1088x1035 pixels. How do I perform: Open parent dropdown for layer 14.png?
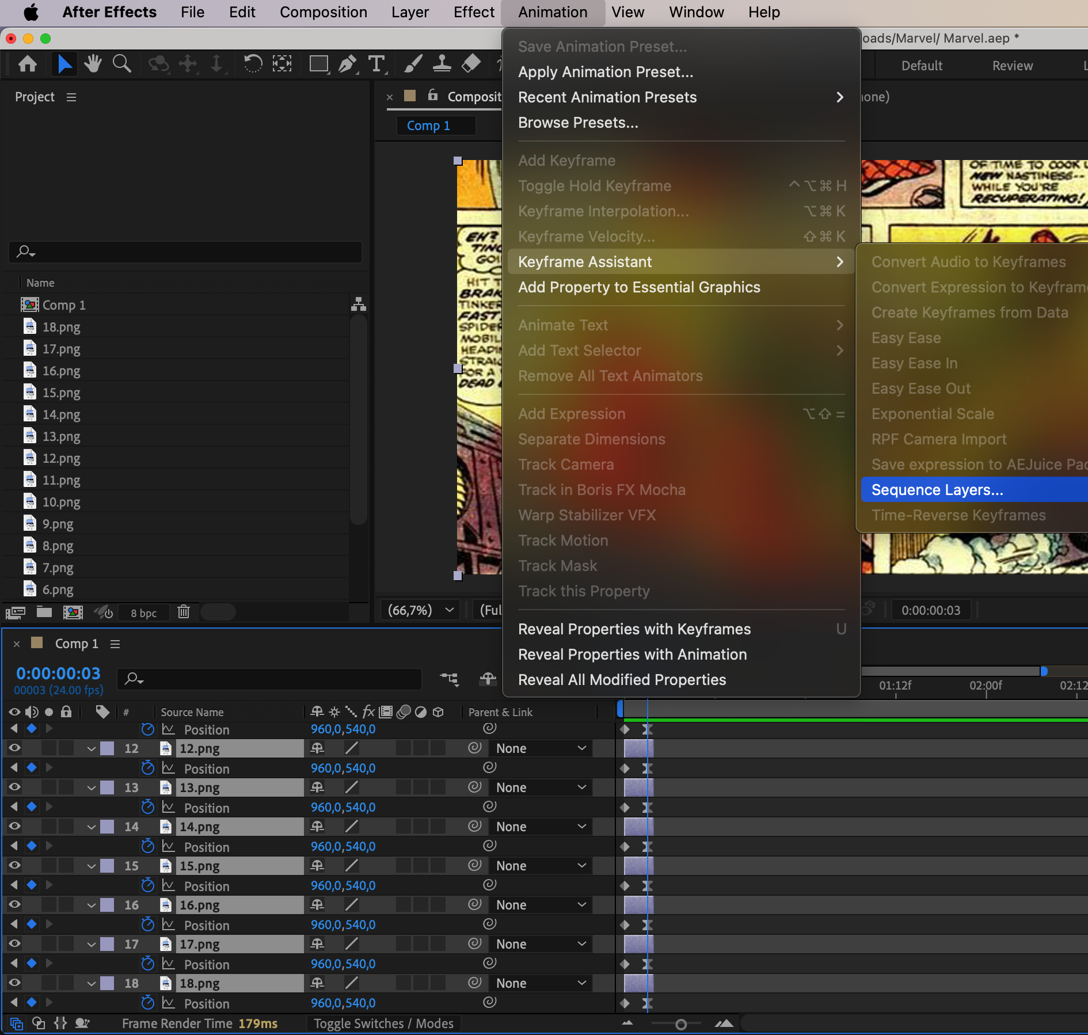pos(540,827)
